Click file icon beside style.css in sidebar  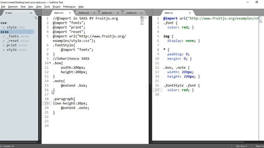tap(4, 28)
